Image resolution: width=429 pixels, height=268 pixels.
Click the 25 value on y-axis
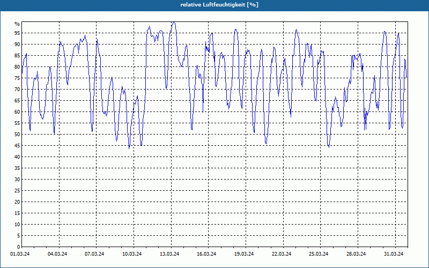click(x=17, y=191)
